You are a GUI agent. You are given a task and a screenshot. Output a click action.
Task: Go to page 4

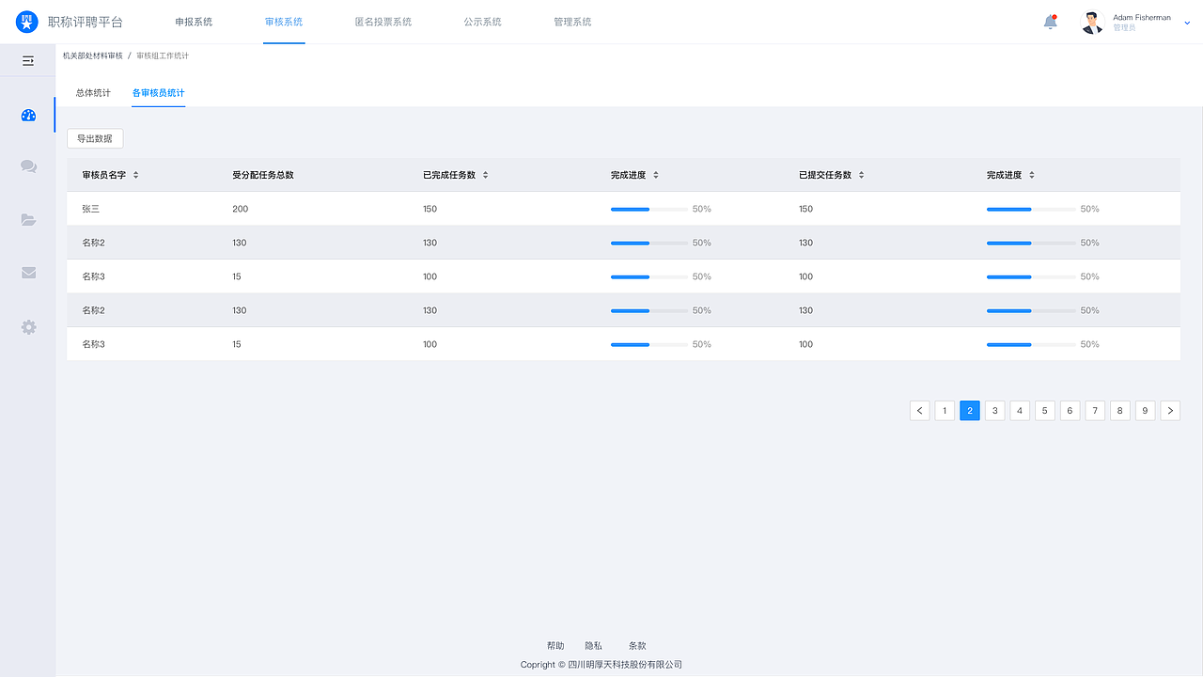coord(1020,410)
